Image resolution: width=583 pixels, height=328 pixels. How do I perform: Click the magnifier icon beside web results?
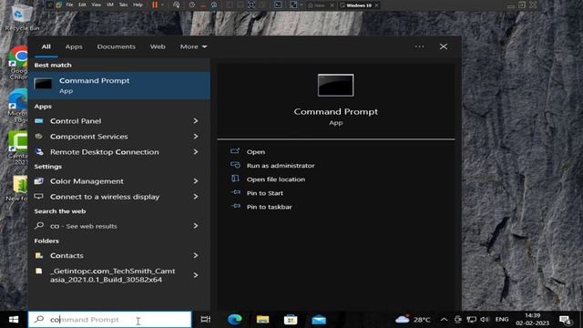click(x=39, y=226)
